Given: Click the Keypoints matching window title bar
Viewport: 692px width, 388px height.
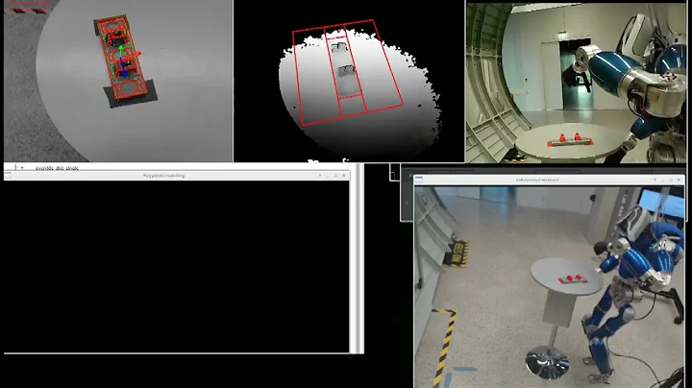Looking at the screenshot, I should (x=177, y=176).
